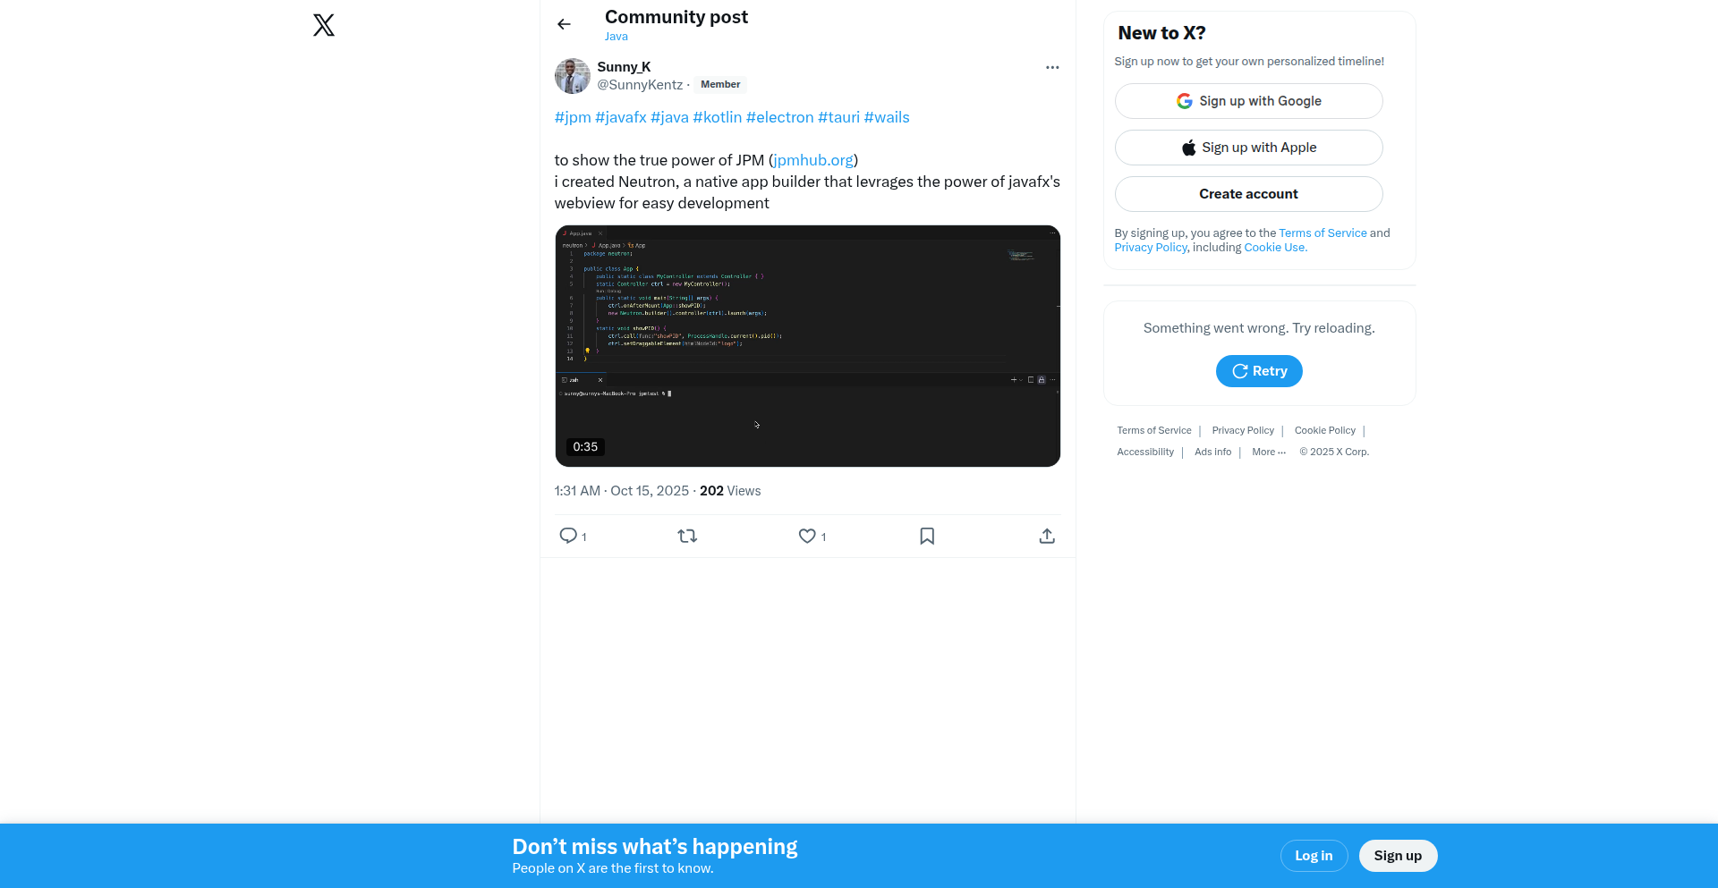Click the reply speech bubble icon
1718x888 pixels.
[568, 536]
